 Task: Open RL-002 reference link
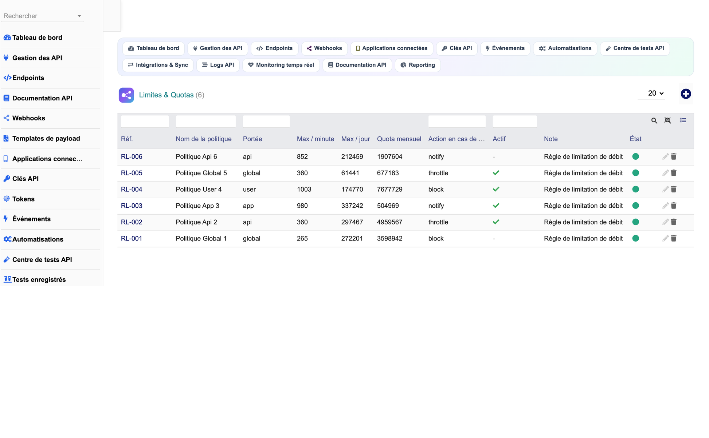(x=132, y=222)
